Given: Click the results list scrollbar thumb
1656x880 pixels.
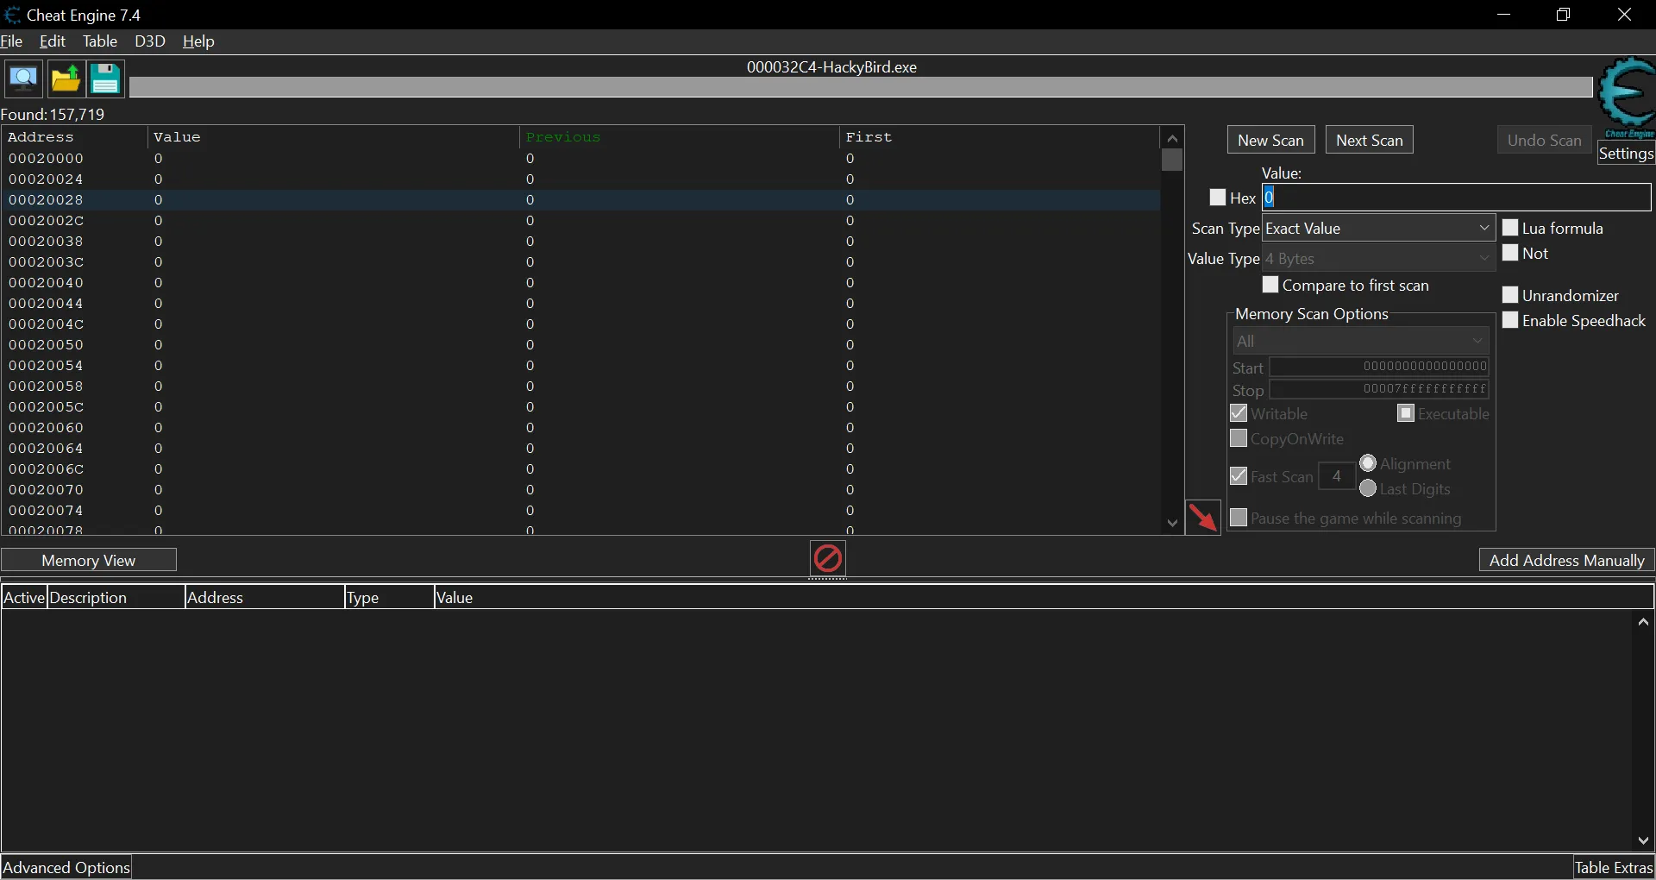Looking at the screenshot, I should tap(1171, 160).
